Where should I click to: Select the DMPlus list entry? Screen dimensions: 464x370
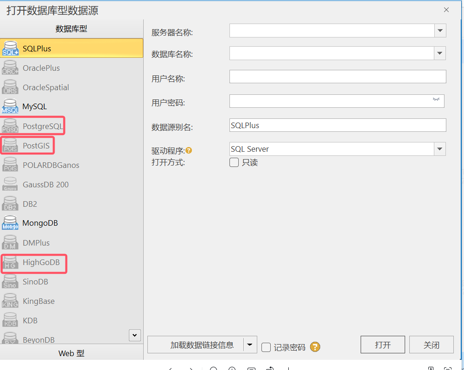tap(71, 243)
